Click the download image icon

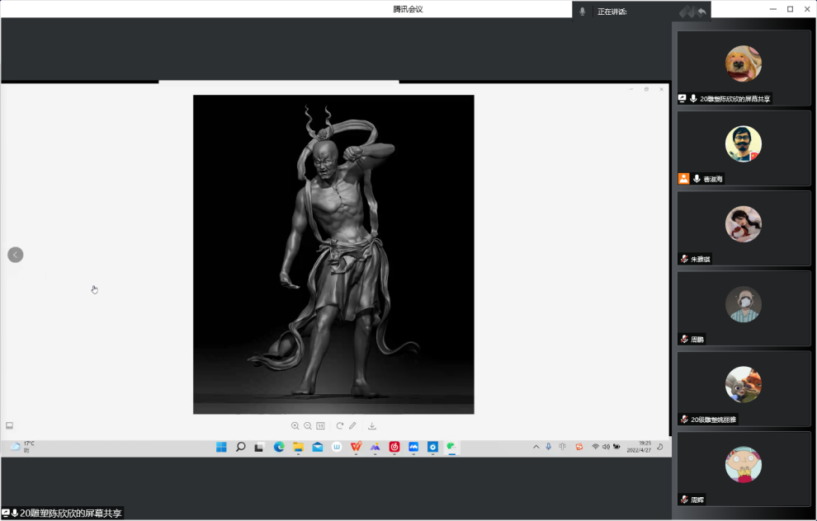[372, 426]
